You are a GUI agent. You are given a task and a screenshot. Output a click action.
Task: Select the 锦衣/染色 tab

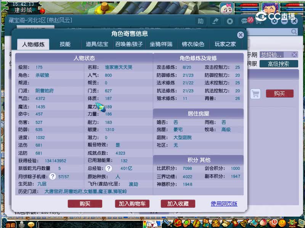(193, 44)
